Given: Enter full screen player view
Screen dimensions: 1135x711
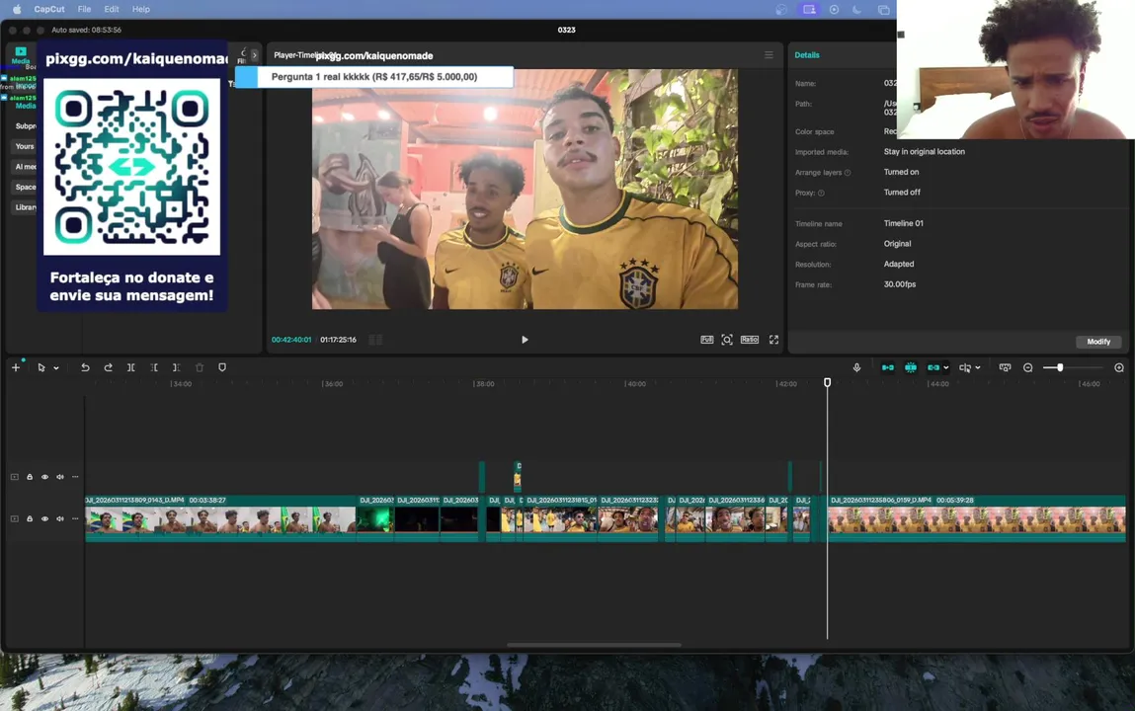Looking at the screenshot, I should (773, 340).
